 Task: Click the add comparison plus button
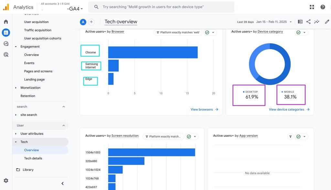tap(91, 22)
